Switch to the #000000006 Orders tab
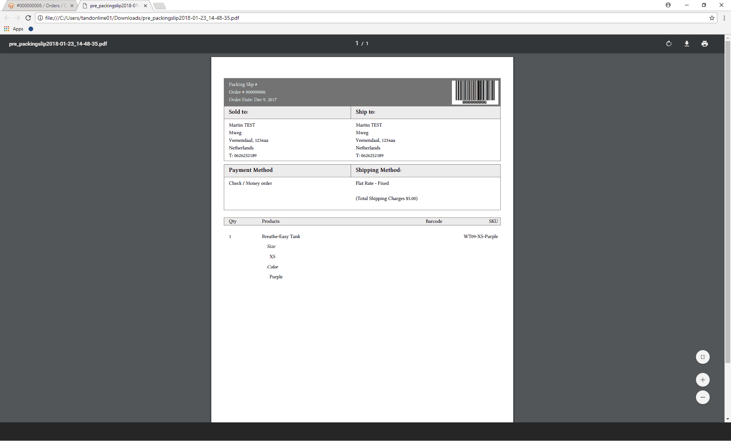 coord(38,6)
